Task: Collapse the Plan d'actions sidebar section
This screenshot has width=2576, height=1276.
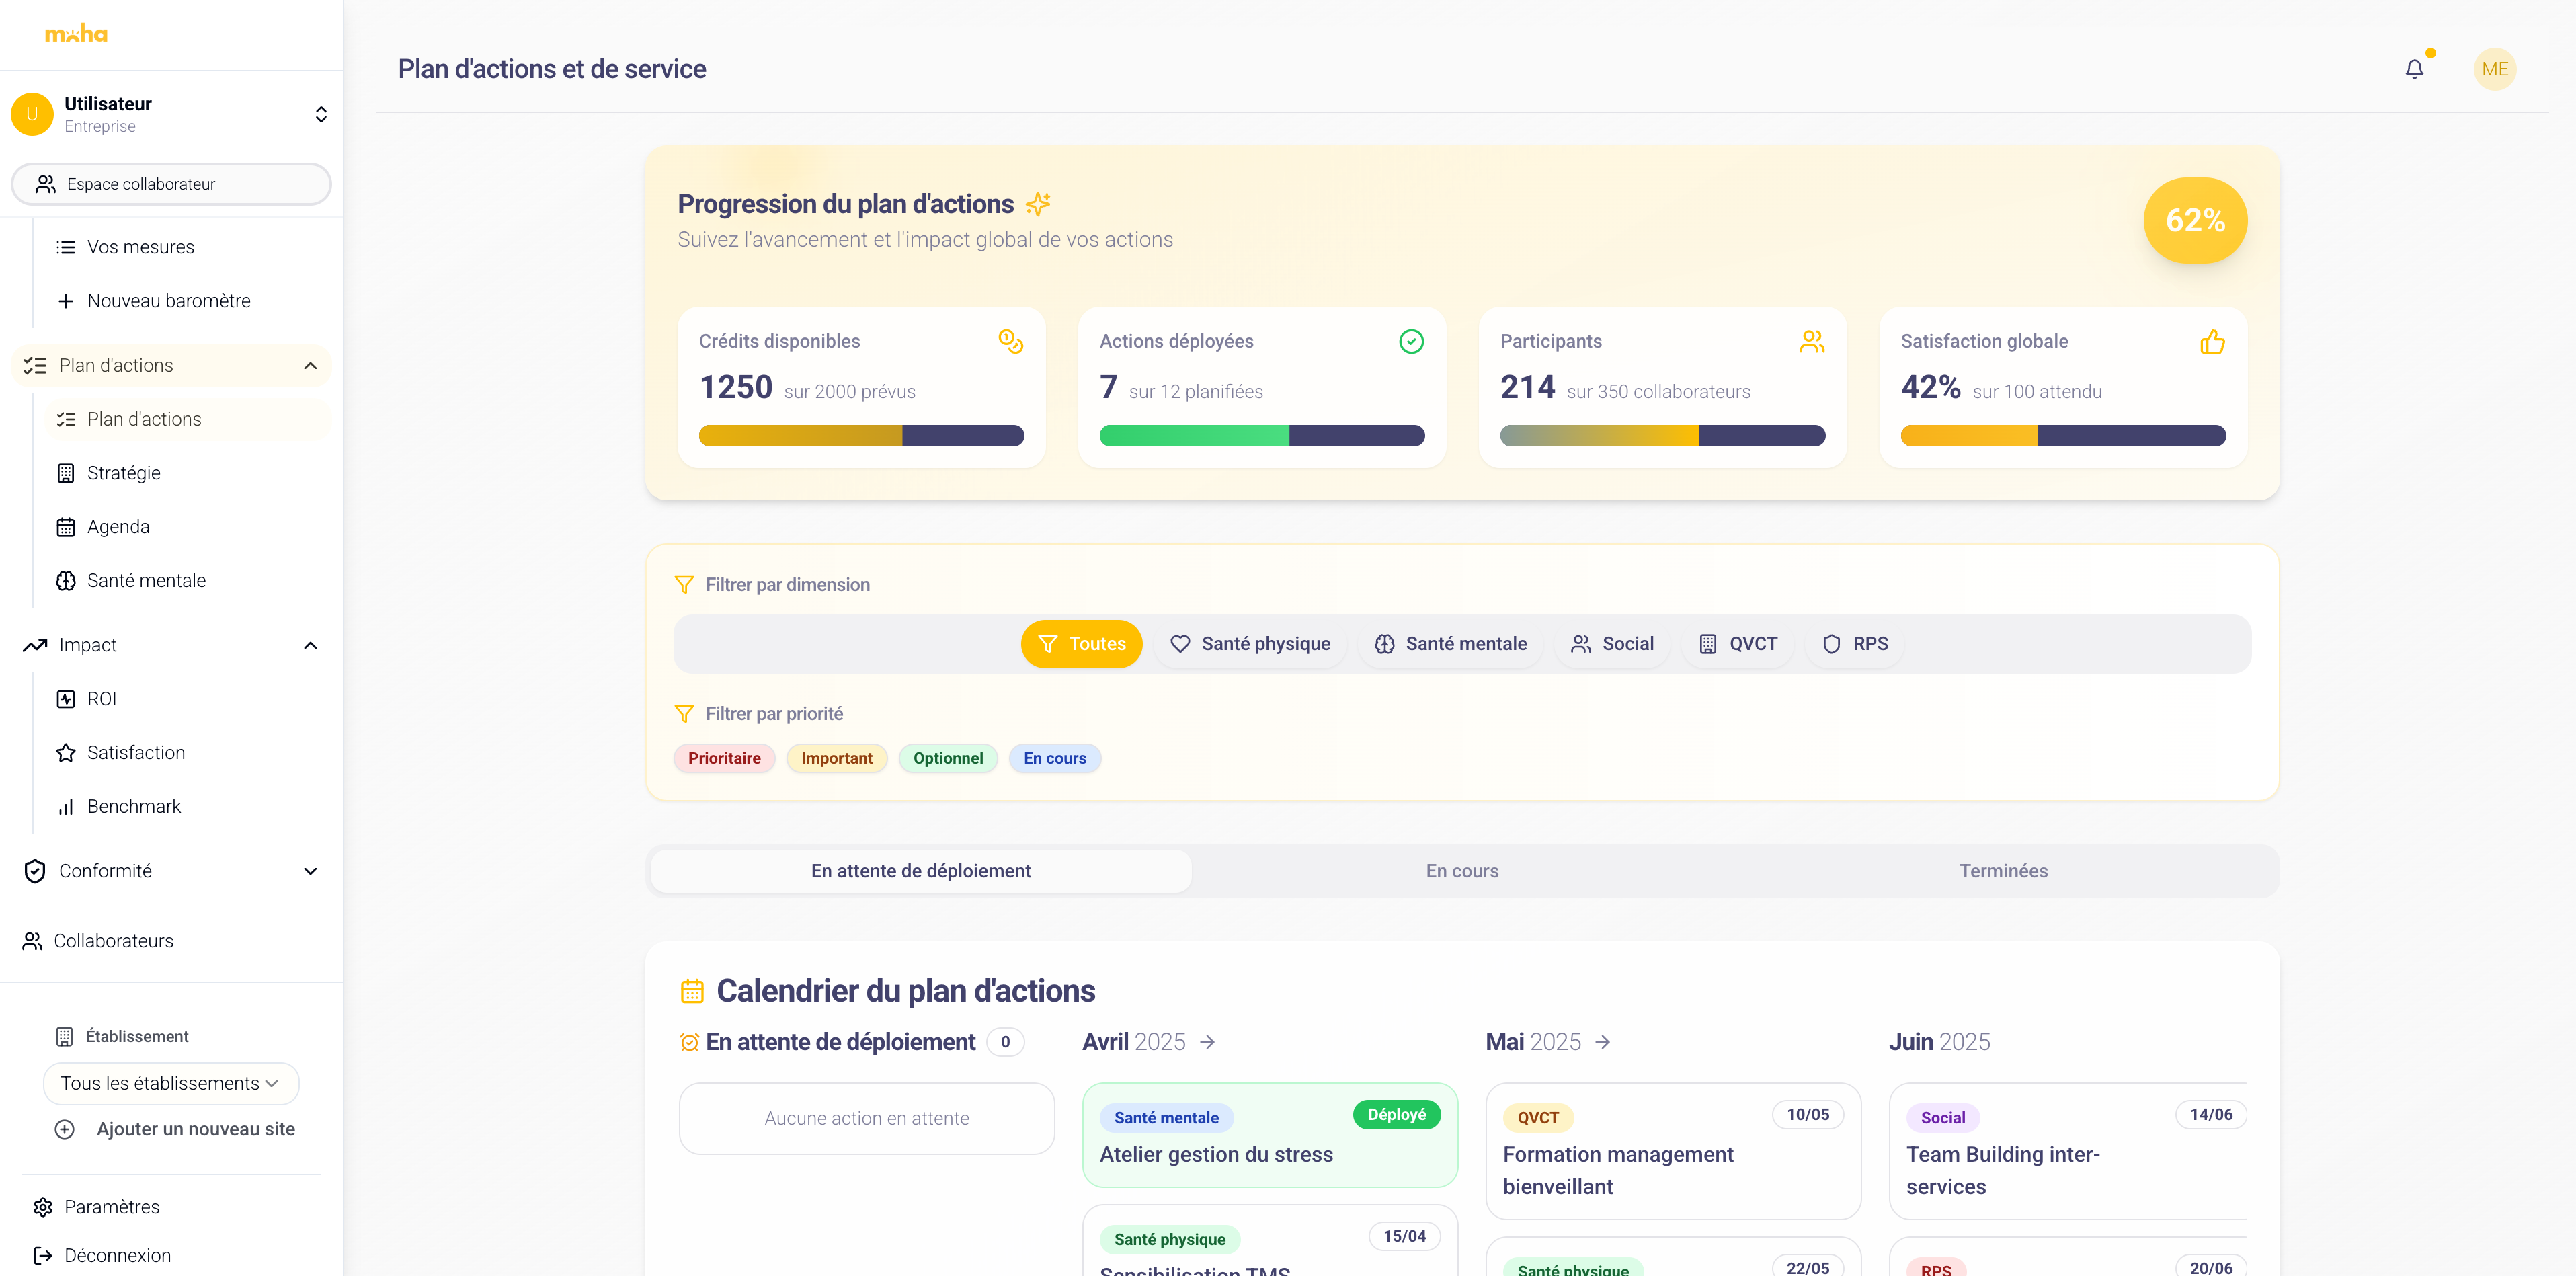Action: 310,366
